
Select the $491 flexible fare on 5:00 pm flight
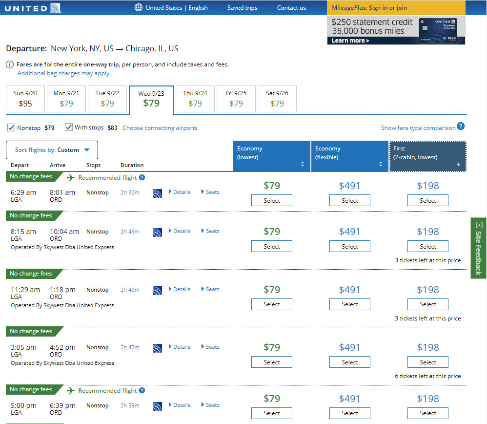click(x=350, y=413)
